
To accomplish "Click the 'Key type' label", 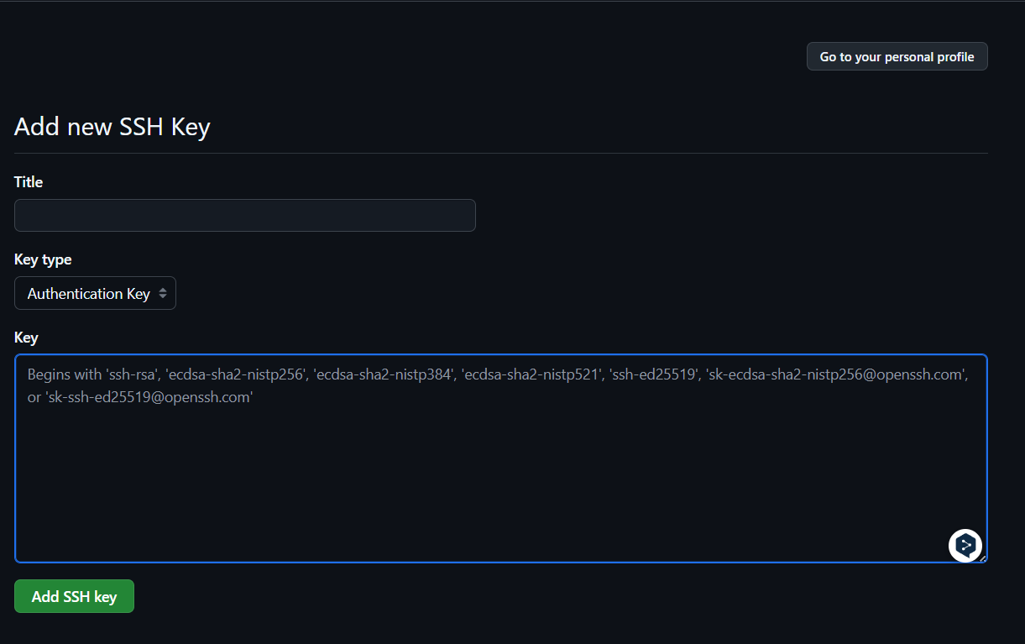I will pos(43,260).
